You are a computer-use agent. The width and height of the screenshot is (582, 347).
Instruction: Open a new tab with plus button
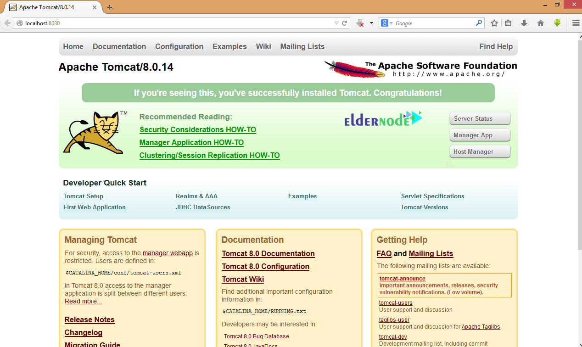[x=110, y=7]
